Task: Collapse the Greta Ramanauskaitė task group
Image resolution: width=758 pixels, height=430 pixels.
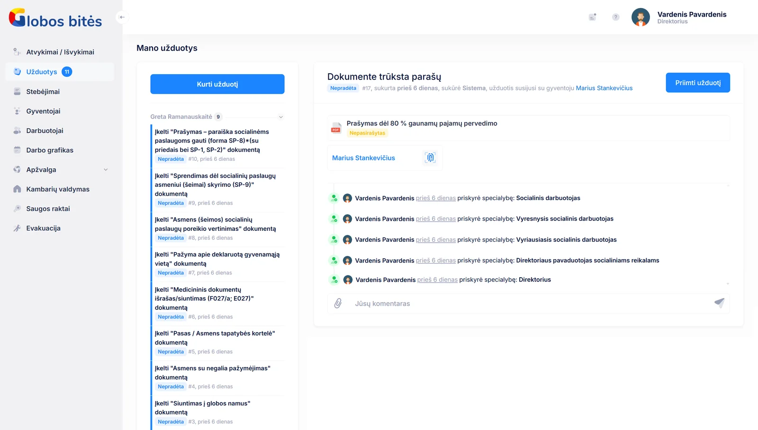Action: pos(280,117)
